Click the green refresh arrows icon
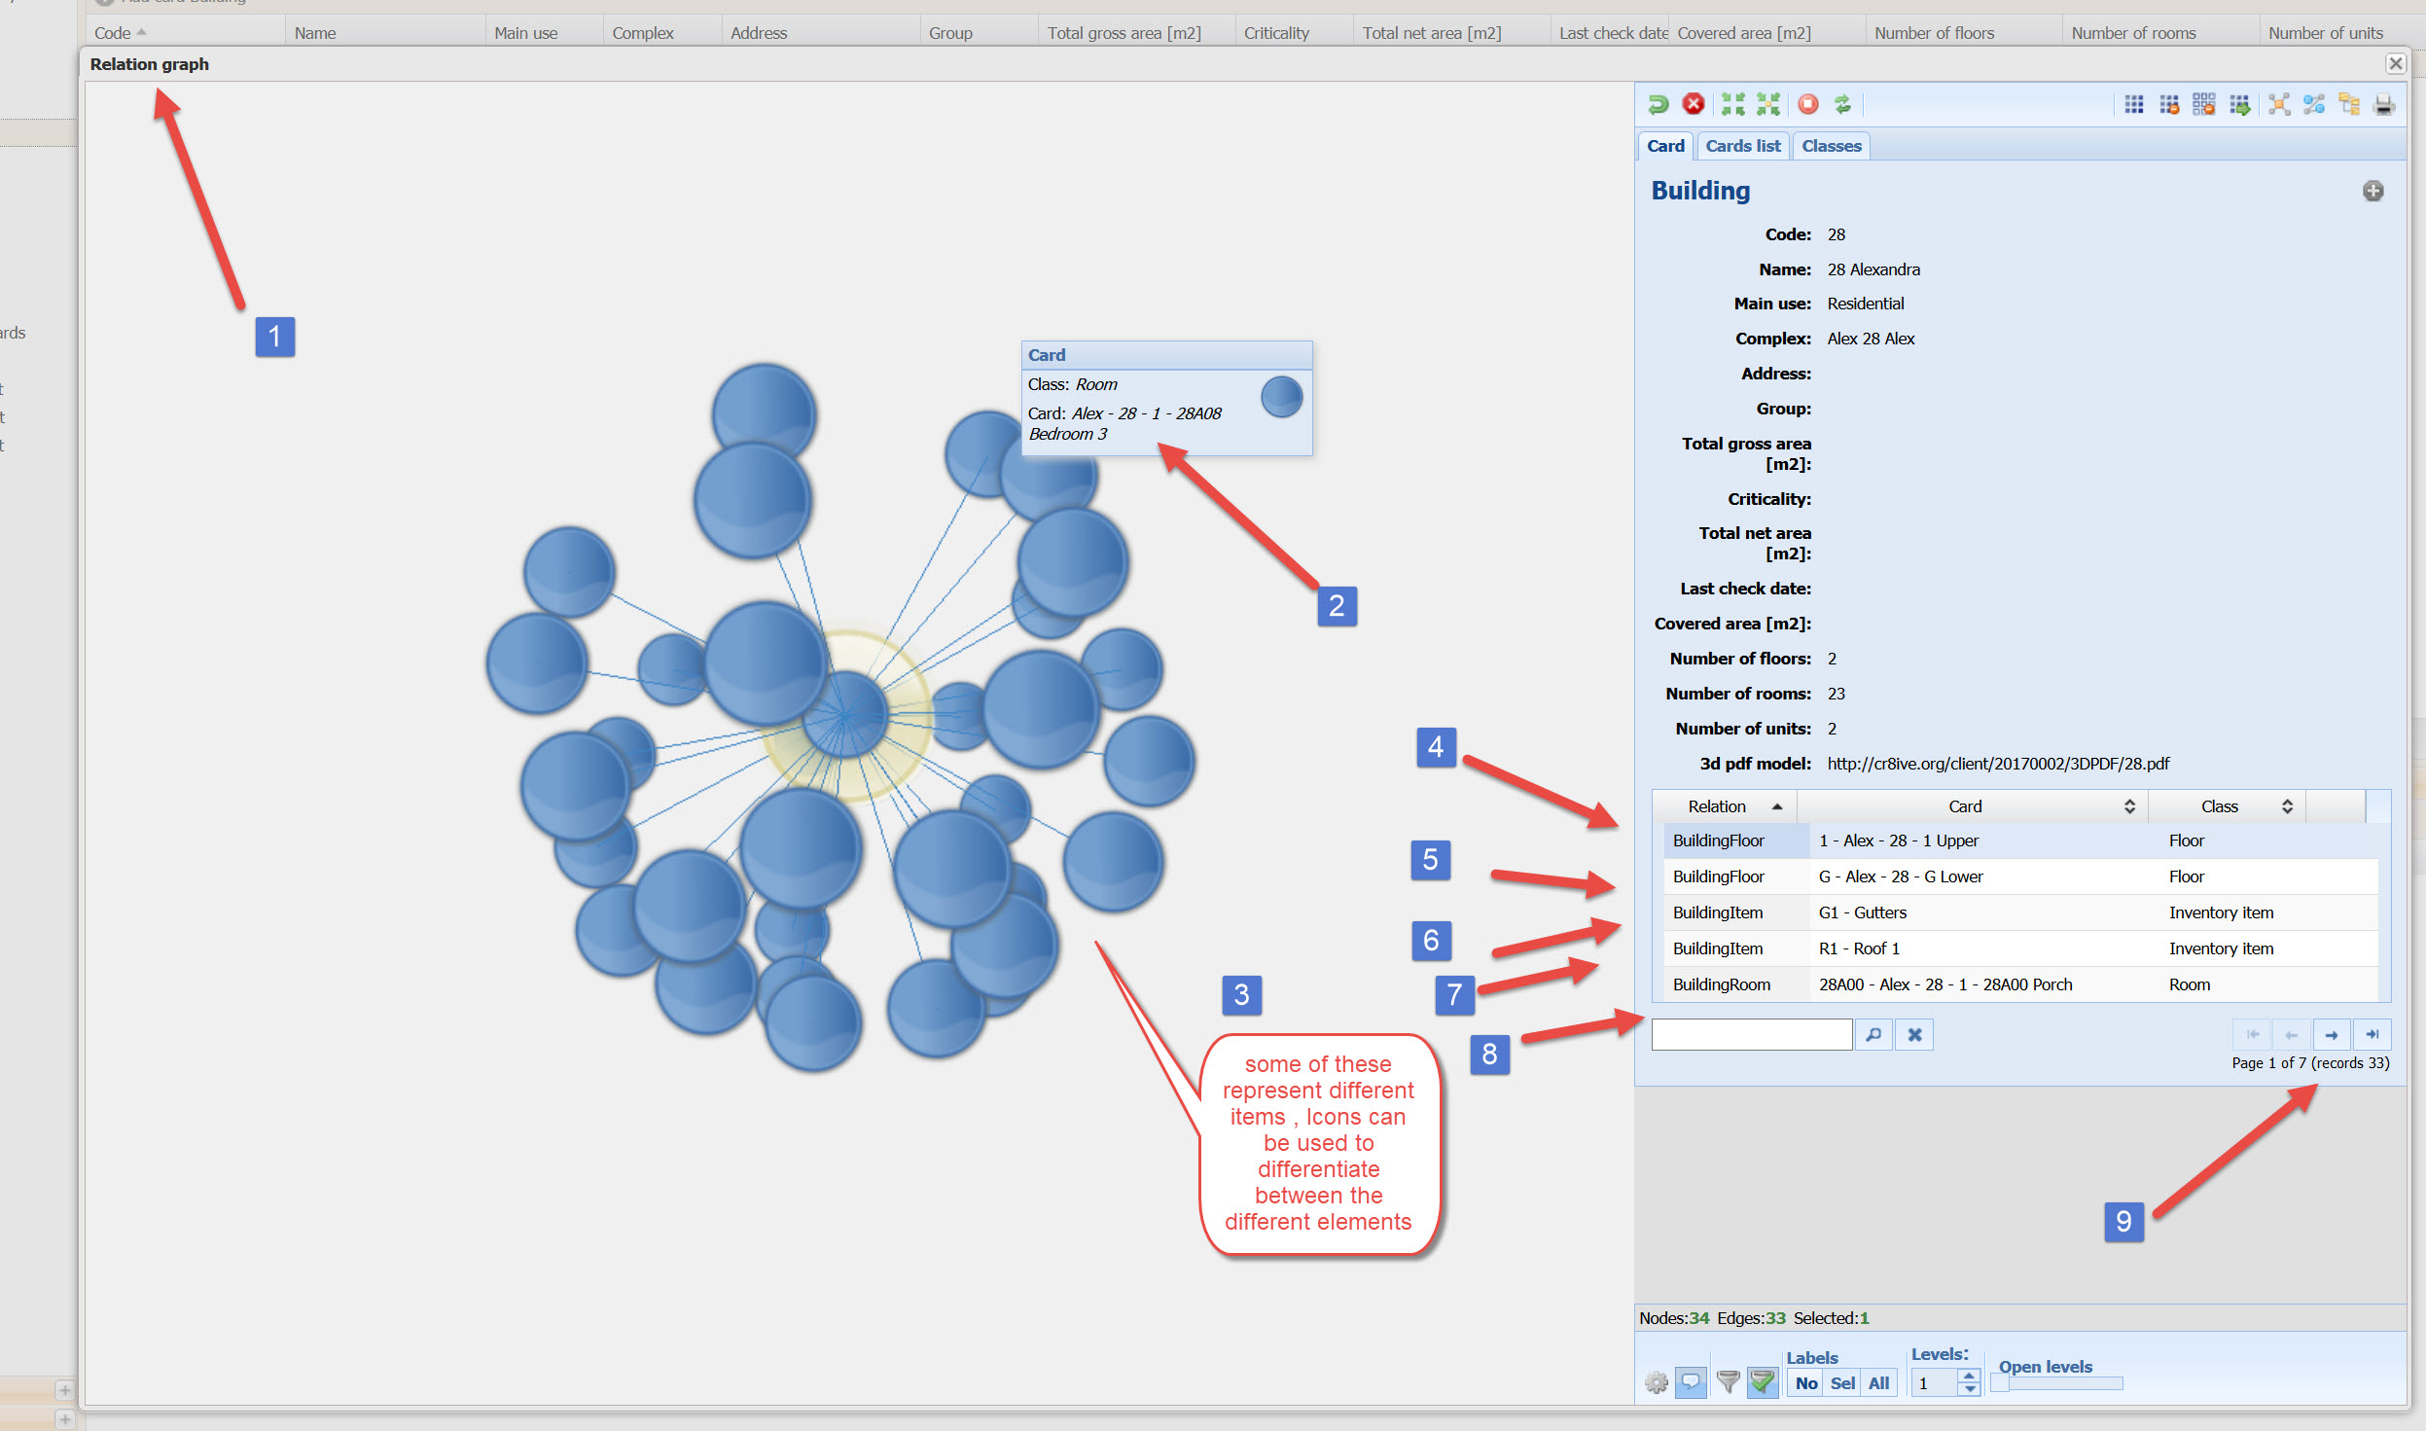 pos(1842,104)
